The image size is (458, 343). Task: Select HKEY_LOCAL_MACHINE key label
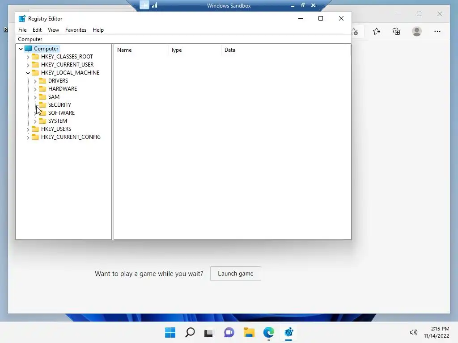click(x=70, y=73)
